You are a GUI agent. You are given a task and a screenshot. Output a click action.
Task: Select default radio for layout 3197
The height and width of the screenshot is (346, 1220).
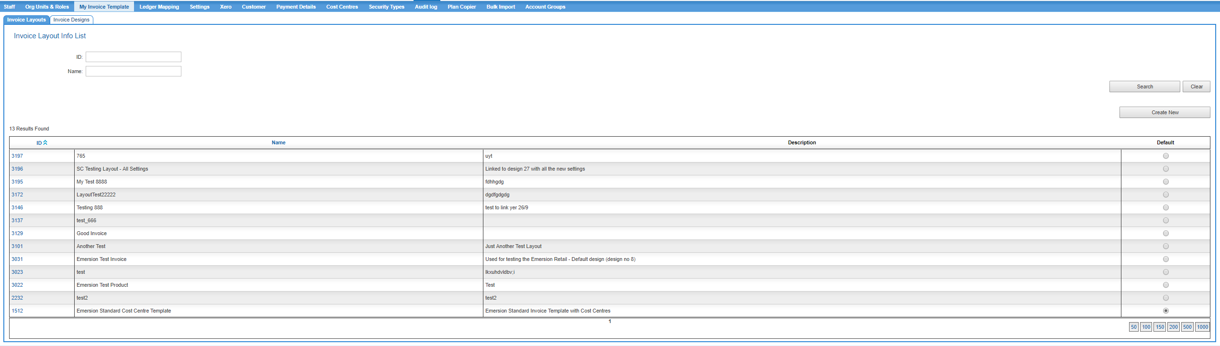(1165, 156)
